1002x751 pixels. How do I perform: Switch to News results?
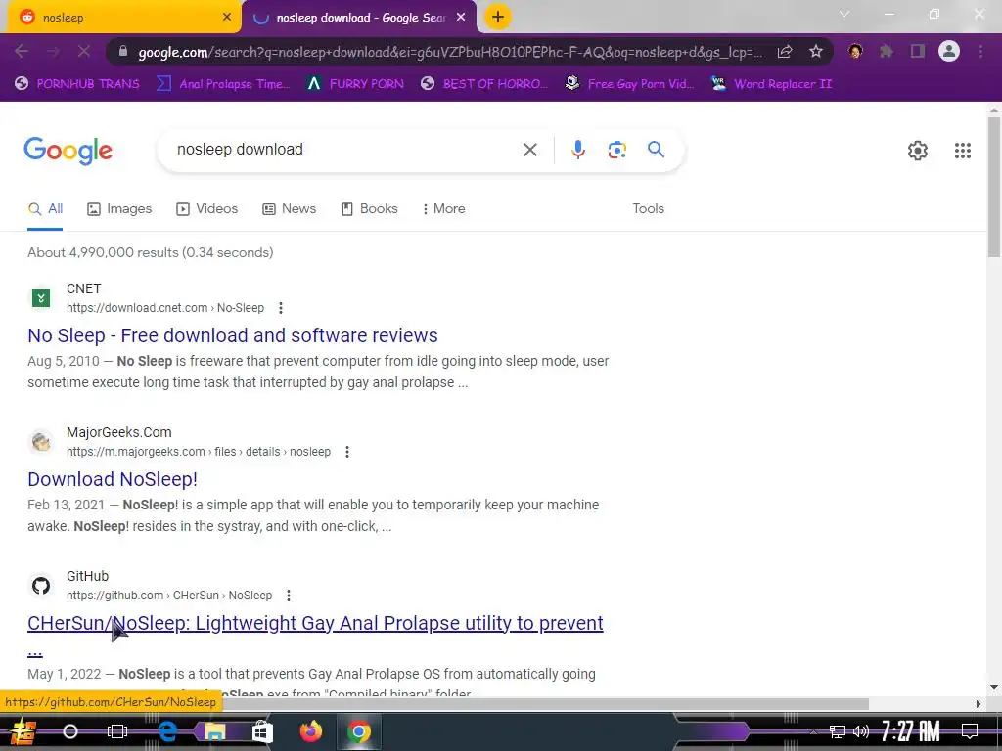point(290,209)
